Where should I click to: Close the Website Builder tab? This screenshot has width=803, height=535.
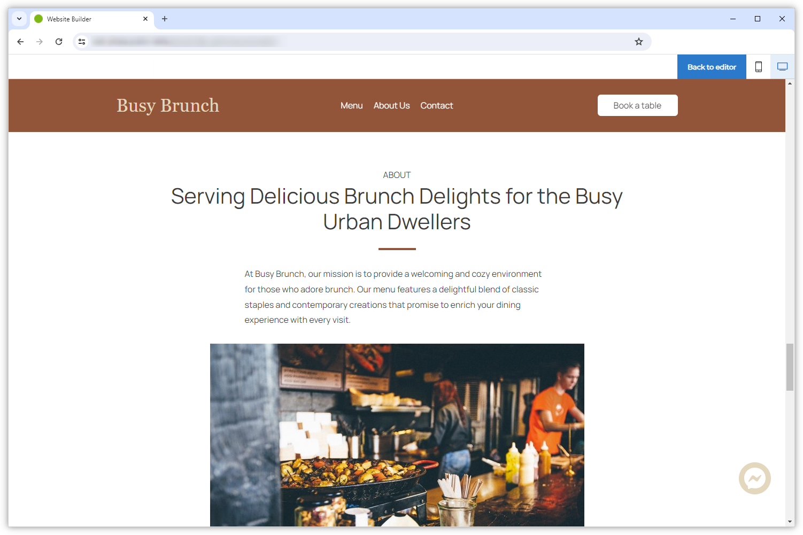(x=145, y=19)
